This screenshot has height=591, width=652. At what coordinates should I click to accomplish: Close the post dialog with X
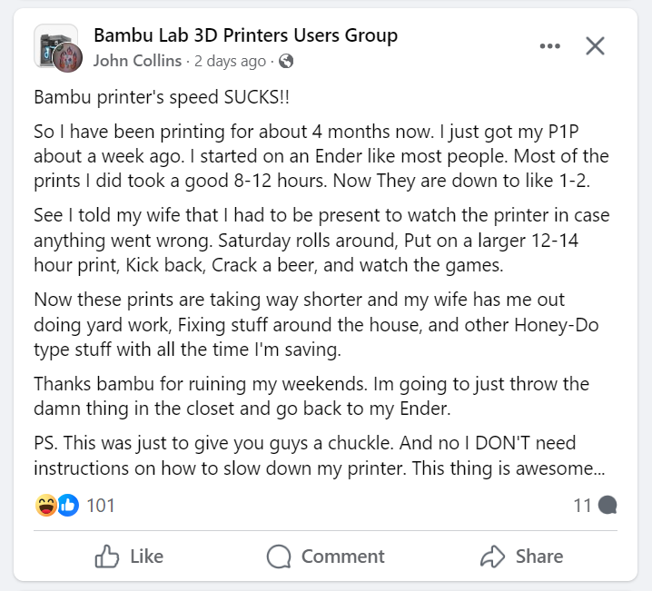pyautogui.click(x=595, y=46)
